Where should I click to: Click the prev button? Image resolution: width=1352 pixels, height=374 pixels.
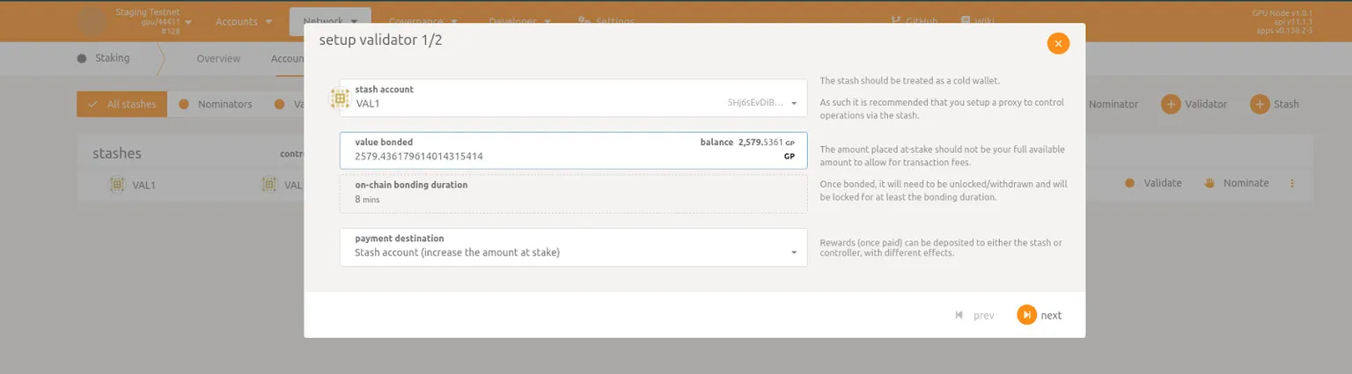pyautogui.click(x=975, y=315)
